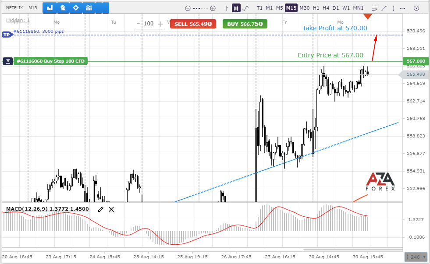Click the Buy Stop order arrow icon
Viewport: 430px width, 264px height.
pyautogui.click(x=8, y=61)
